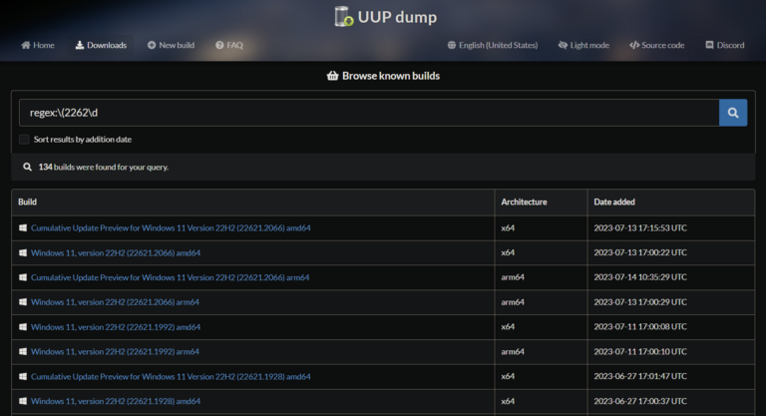Click the regex search input field
The width and height of the screenshot is (766, 416).
click(x=369, y=113)
